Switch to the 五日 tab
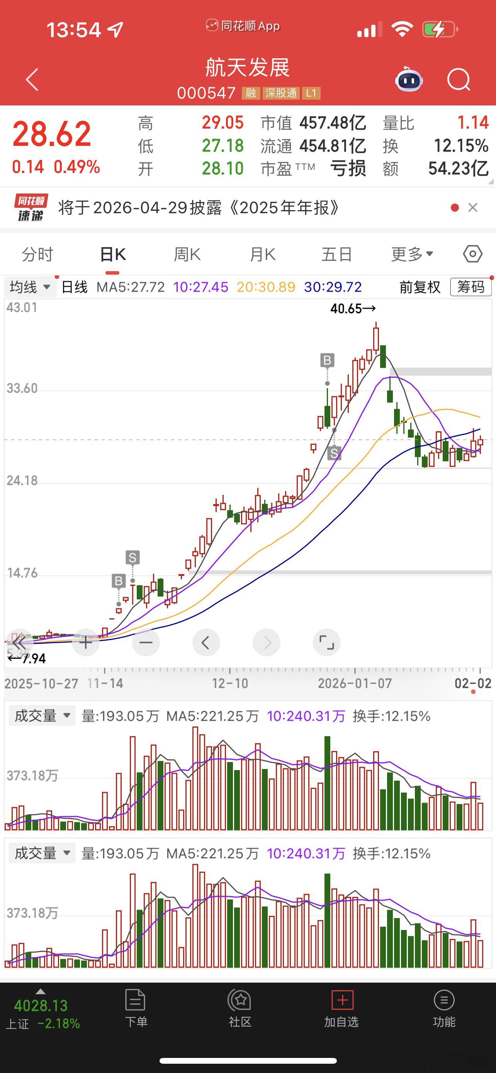The height and width of the screenshot is (1073, 496). 337,254
